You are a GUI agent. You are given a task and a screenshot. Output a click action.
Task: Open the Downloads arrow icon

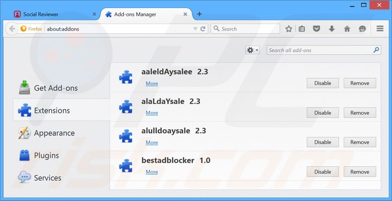[332, 29]
